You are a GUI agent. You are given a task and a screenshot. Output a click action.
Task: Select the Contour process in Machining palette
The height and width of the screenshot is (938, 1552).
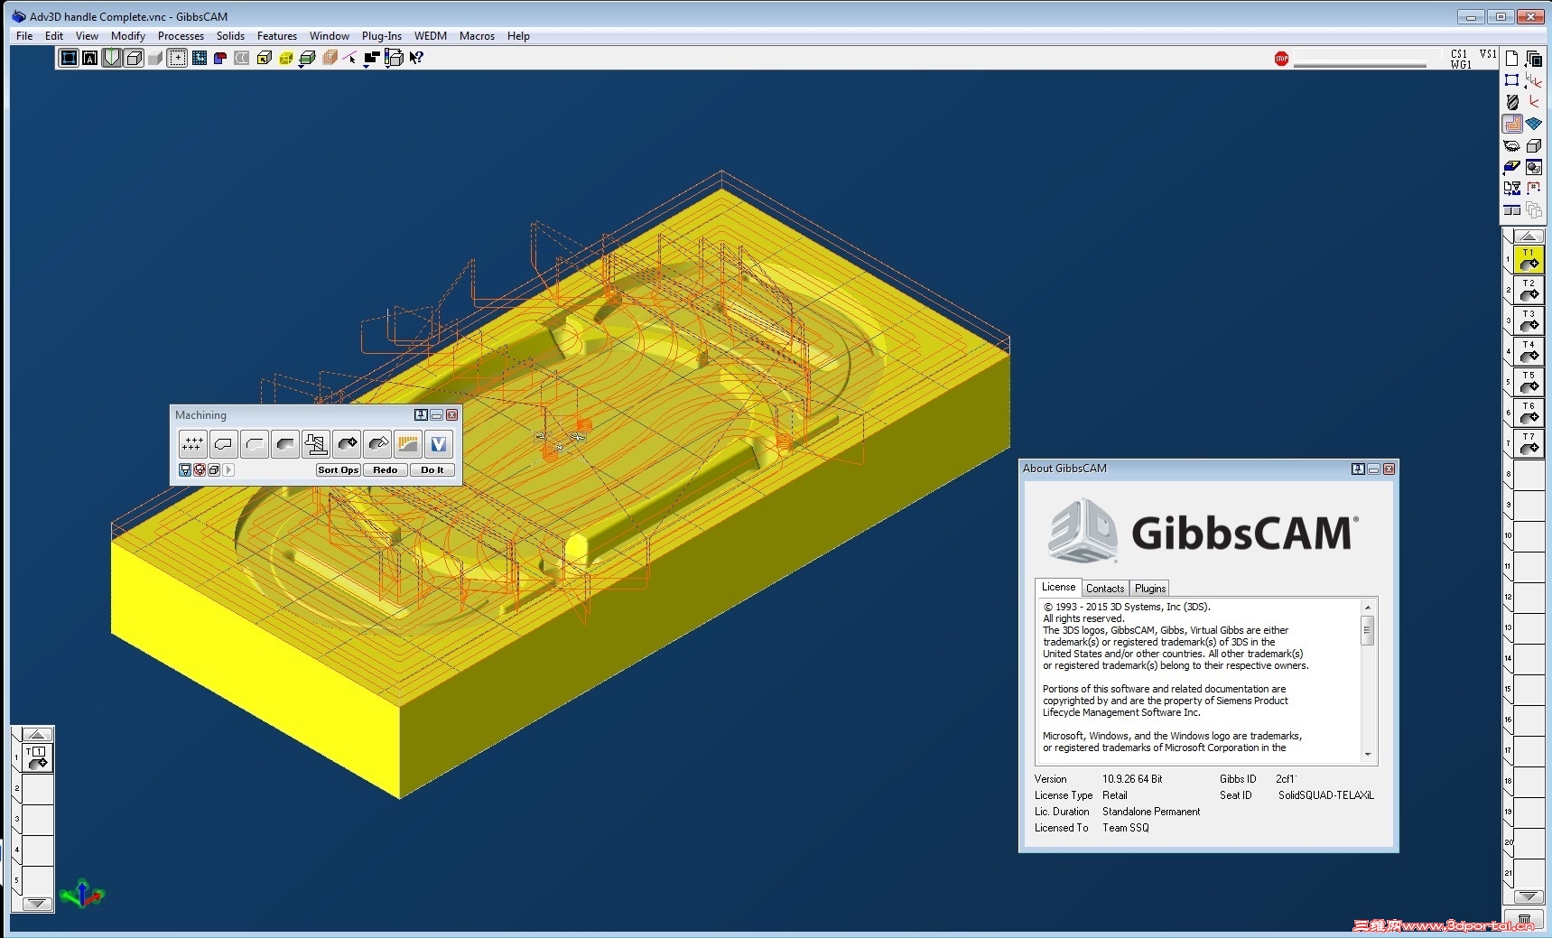(x=223, y=443)
